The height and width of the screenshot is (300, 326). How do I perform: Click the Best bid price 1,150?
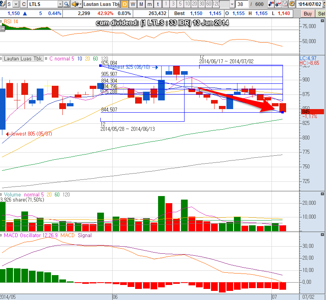click(x=196, y=13)
